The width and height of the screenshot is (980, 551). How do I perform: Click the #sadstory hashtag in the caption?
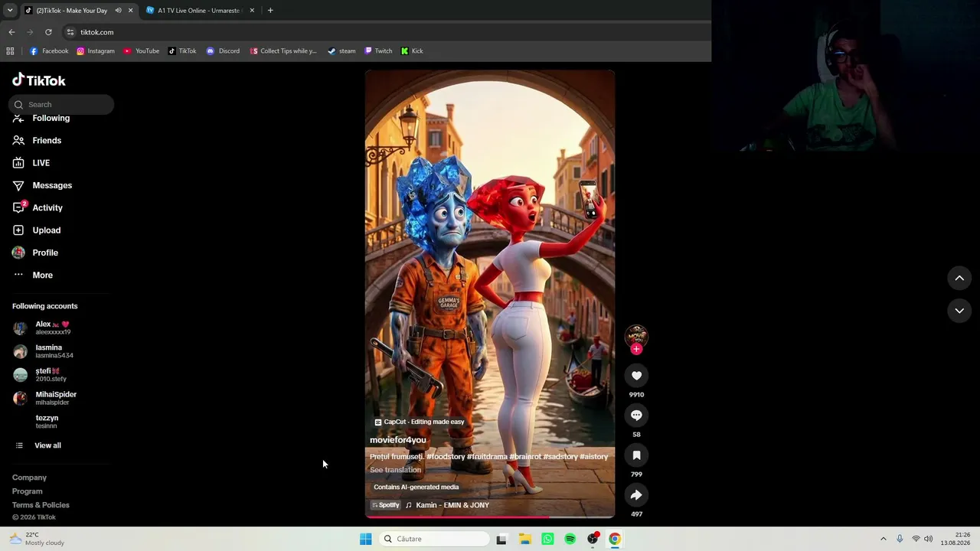pos(560,457)
